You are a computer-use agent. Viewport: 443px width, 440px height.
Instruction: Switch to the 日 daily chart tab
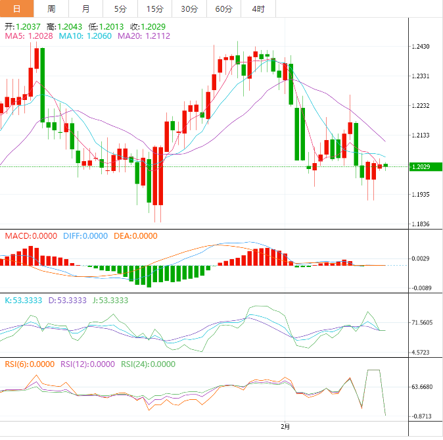tap(16, 9)
